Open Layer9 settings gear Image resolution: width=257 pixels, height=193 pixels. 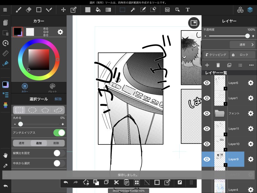(x=251, y=159)
